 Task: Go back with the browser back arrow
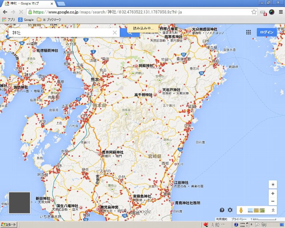pyautogui.click(x=5, y=12)
